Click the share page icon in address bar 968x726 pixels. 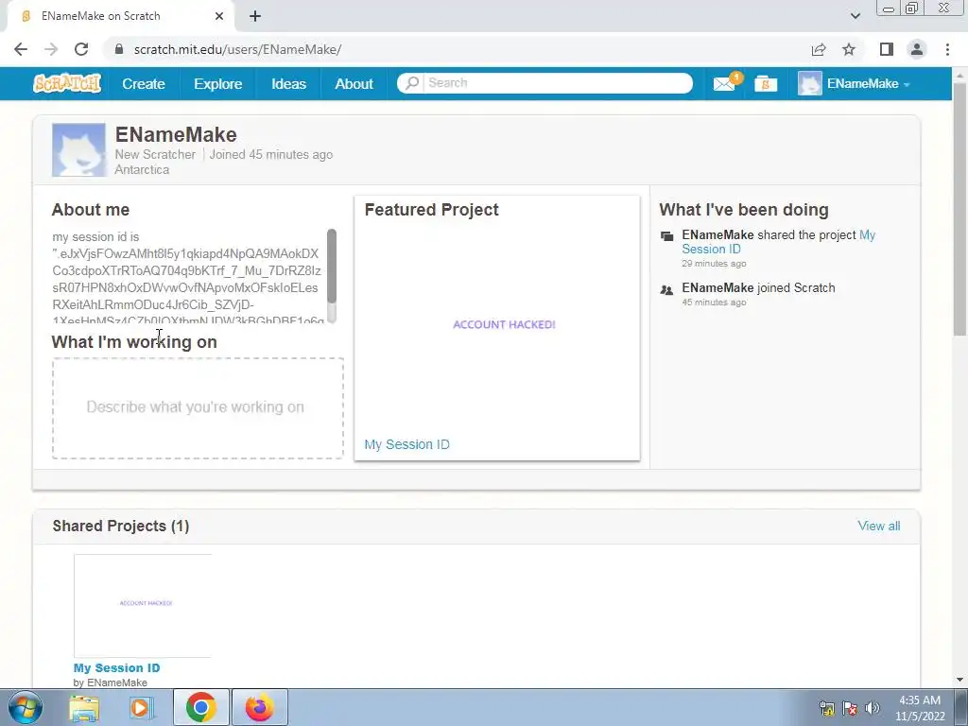(x=819, y=49)
